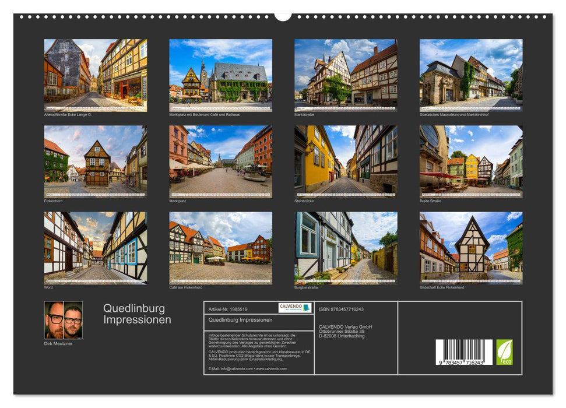This screenshot has height=408, width=566.
Task: Select the Café am Finkenherd caption
Action: 188,287
